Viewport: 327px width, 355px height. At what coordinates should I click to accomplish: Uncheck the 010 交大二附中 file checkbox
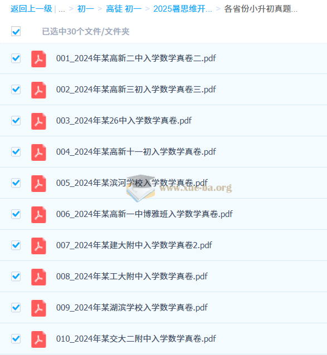pyautogui.click(x=16, y=339)
